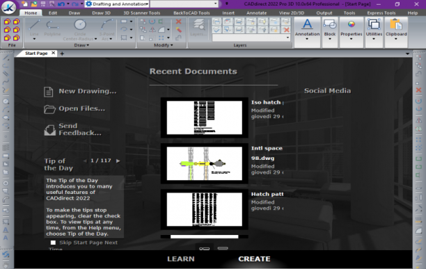This screenshot has height=269, width=426.
Task: Click New Drawing... on start page
Action: point(80,91)
